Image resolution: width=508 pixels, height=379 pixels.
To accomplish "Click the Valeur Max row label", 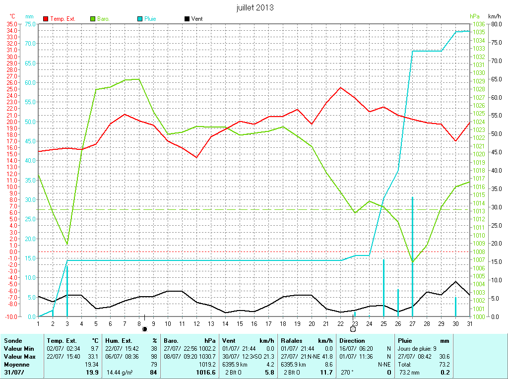I will click(19, 357).
